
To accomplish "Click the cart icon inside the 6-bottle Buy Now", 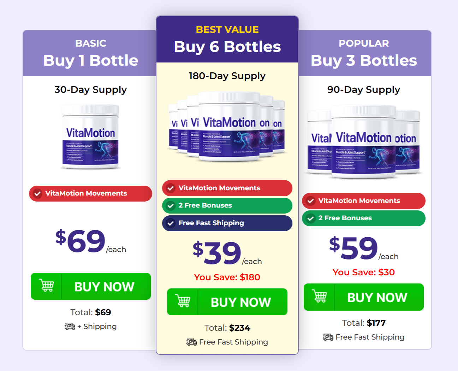I will [x=183, y=302].
